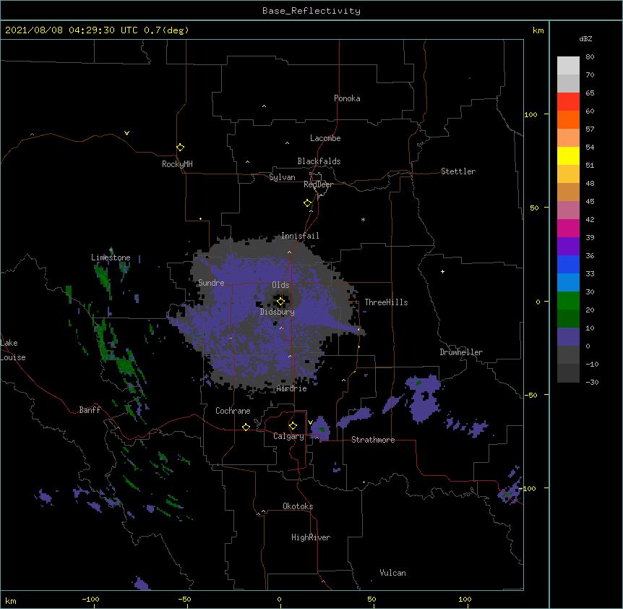
Task: Click the yellow diamond marker near RockyMH
Action: 180,148
